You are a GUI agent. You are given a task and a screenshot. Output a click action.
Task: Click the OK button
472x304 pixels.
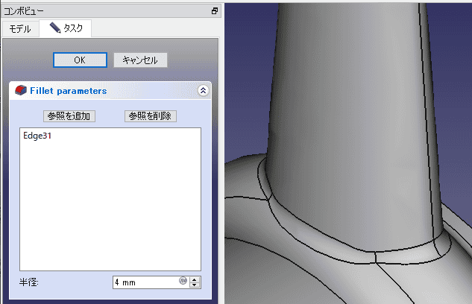coord(80,60)
